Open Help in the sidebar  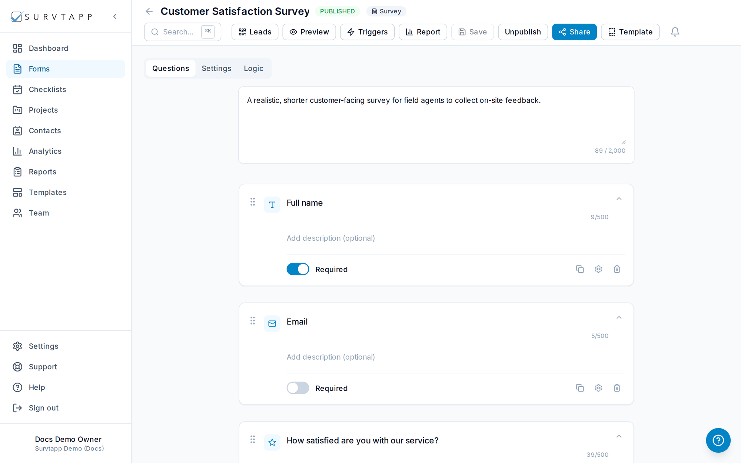66,387
